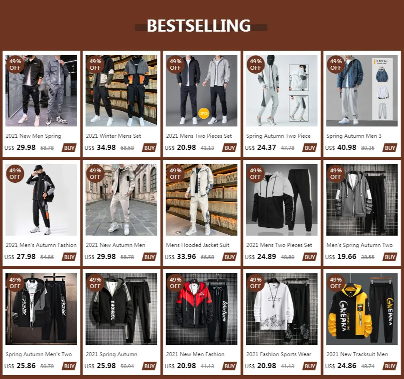Open the yellow and black GNEANA tracksuit image
This screenshot has width=404, height=379.
[362, 309]
